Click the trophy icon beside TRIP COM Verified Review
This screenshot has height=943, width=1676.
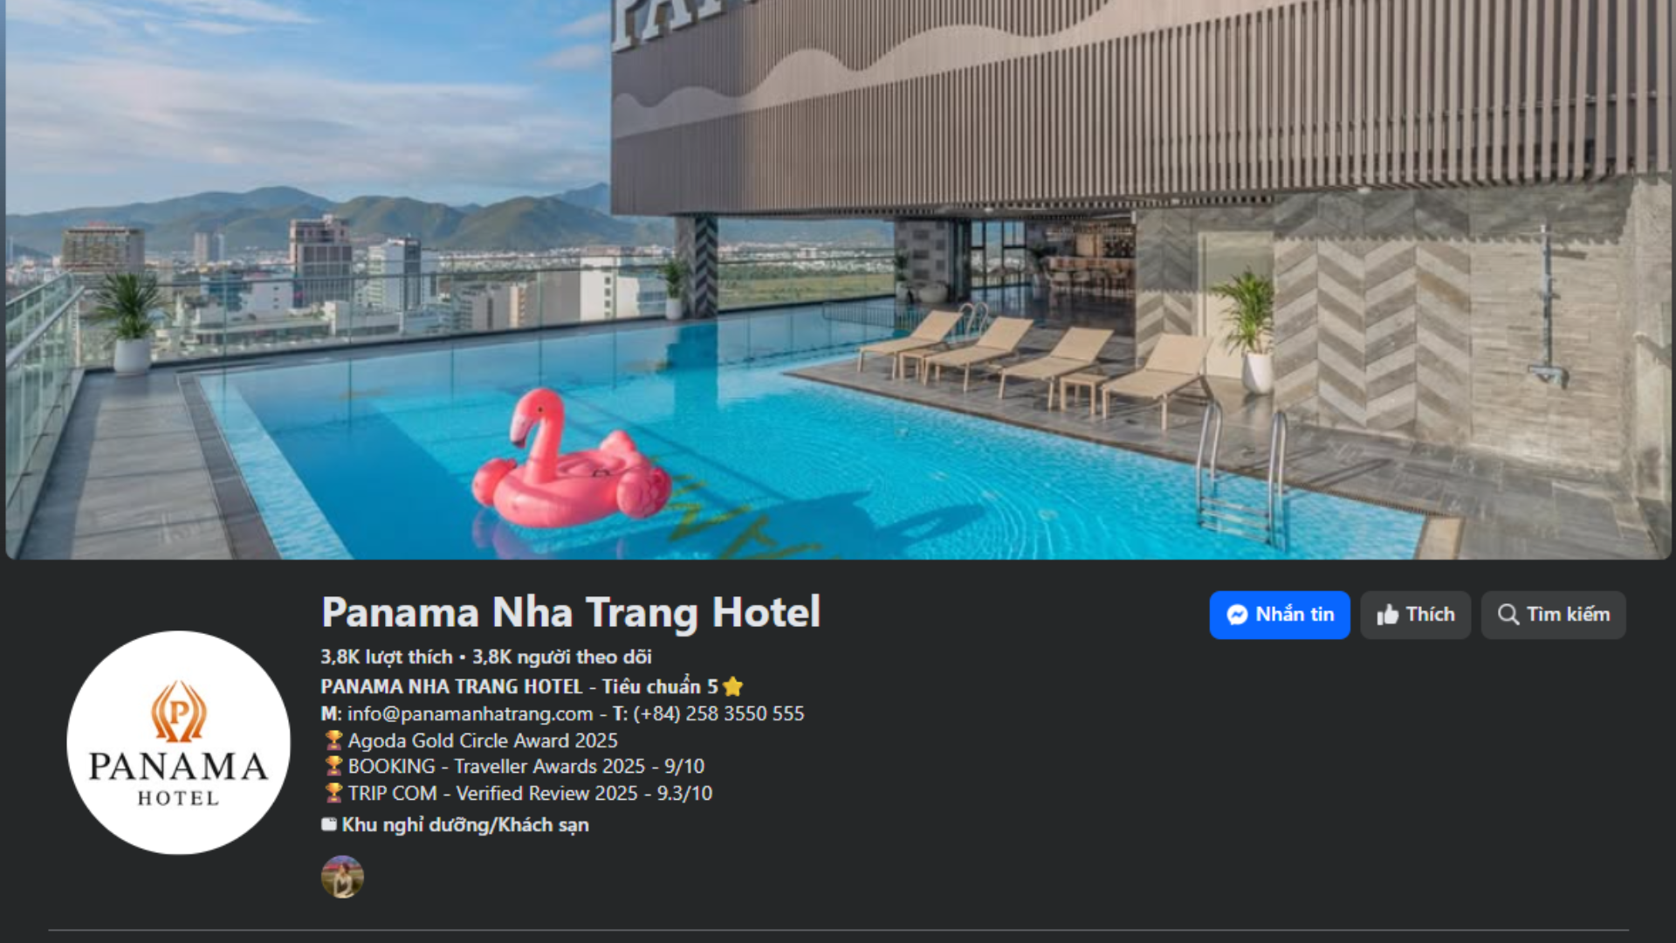click(333, 793)
